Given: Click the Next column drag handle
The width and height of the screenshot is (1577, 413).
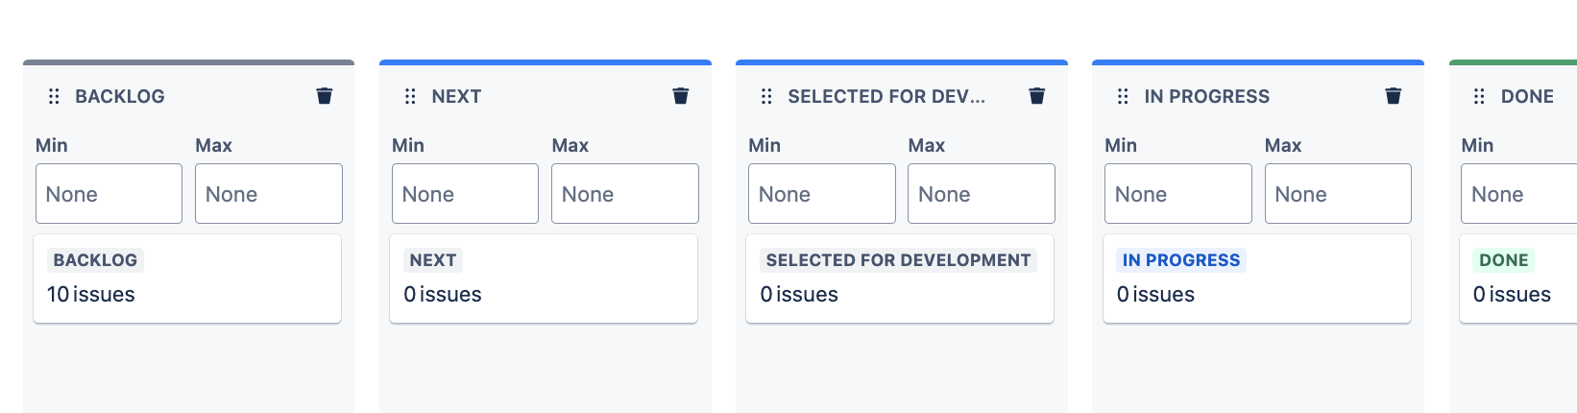Looking at the screenshot, I should pyautogui.click(x=410, y=96).
